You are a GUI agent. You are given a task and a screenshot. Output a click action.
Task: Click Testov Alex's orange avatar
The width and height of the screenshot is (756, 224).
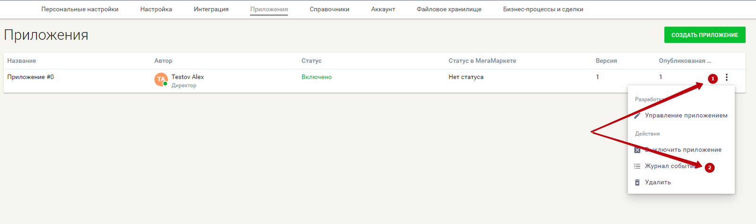tap(161, 79)
